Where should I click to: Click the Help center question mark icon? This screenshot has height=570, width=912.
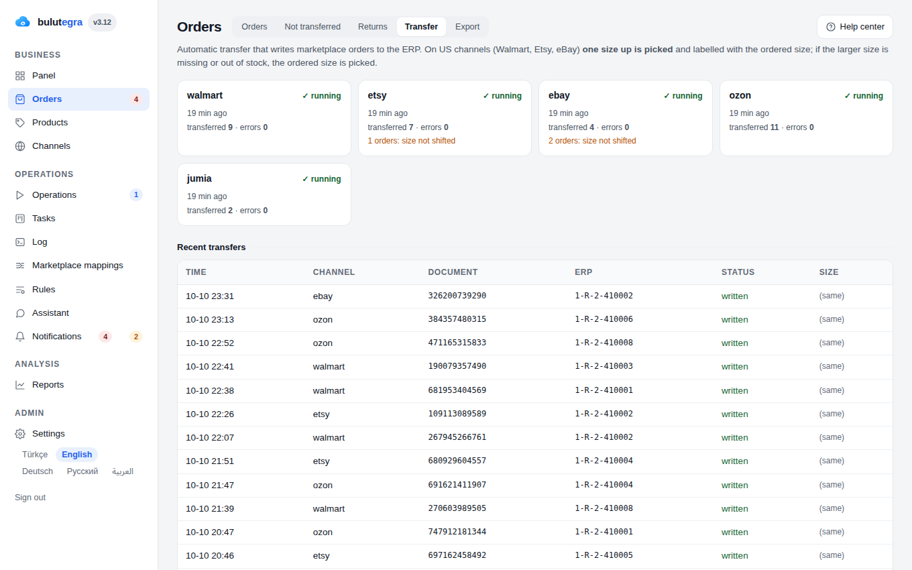pyautogui.click(x=831, y=27)
